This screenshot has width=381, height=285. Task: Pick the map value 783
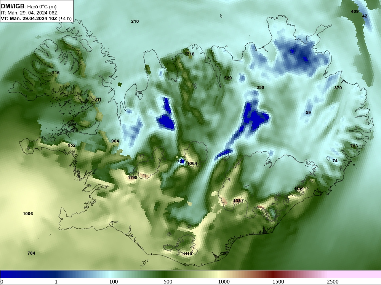pyautogui.click(x=354, y=146)
